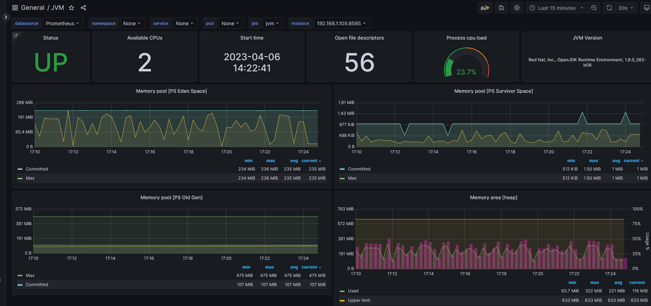Click the Process cpu load gauge

click(466, 63)
